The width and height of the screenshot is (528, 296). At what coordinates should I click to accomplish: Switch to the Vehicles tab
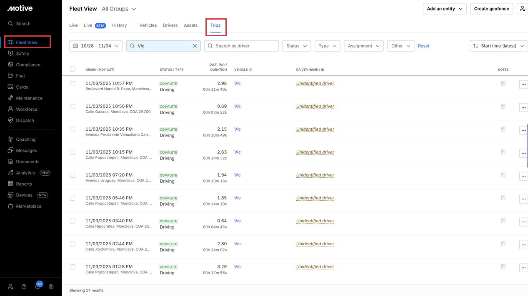point(148,25)
